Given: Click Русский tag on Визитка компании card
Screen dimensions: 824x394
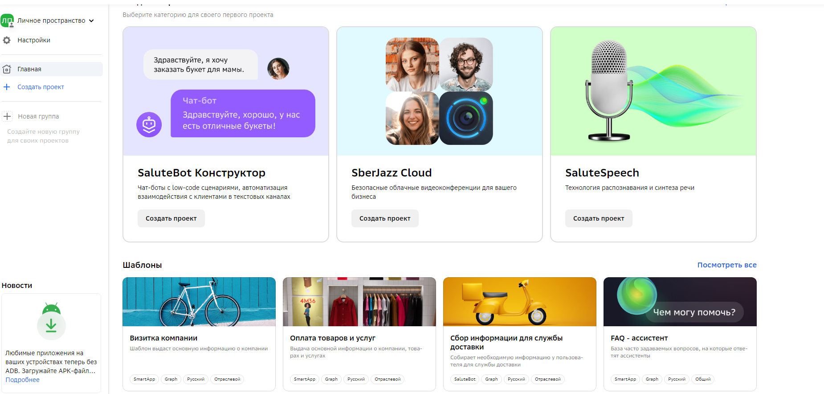Looking at the screenshot, I should [196, 379].
